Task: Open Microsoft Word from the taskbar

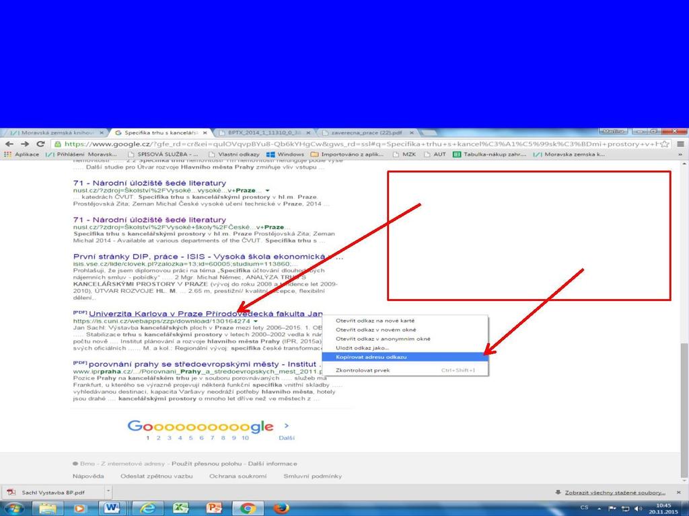Action: [112, 508]
